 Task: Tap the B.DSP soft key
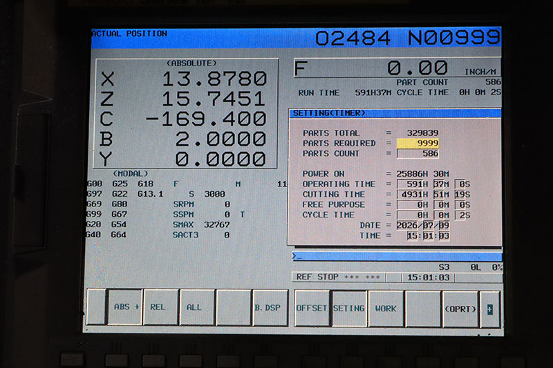(x=270, y=308)
